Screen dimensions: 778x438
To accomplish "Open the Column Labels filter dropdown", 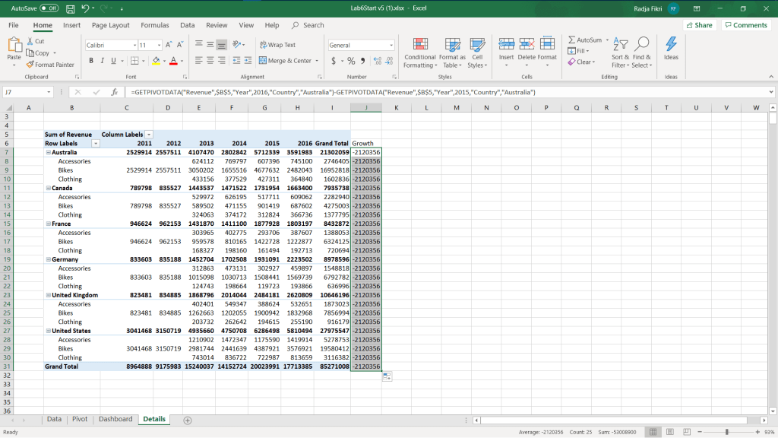I will (x=149, y=135).
